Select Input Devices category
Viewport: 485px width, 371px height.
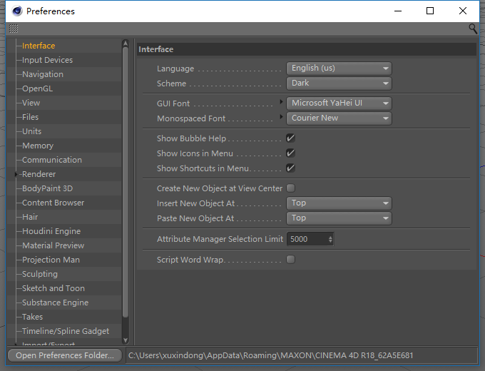pyautogui.click(x=47, y=60)
